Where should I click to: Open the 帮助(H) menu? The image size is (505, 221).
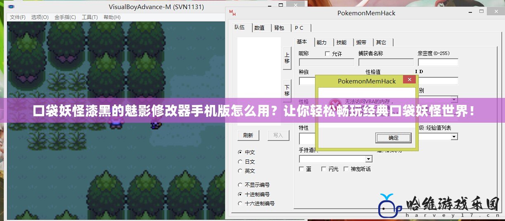coord(112,17)
